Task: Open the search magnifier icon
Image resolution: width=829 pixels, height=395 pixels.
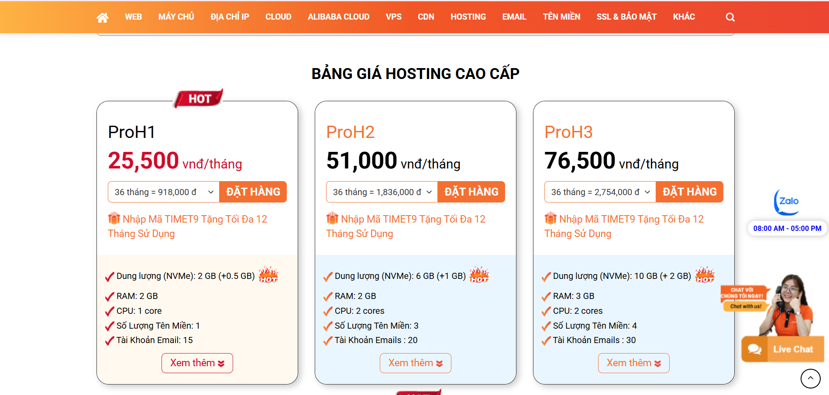Action: click(730, 17)
